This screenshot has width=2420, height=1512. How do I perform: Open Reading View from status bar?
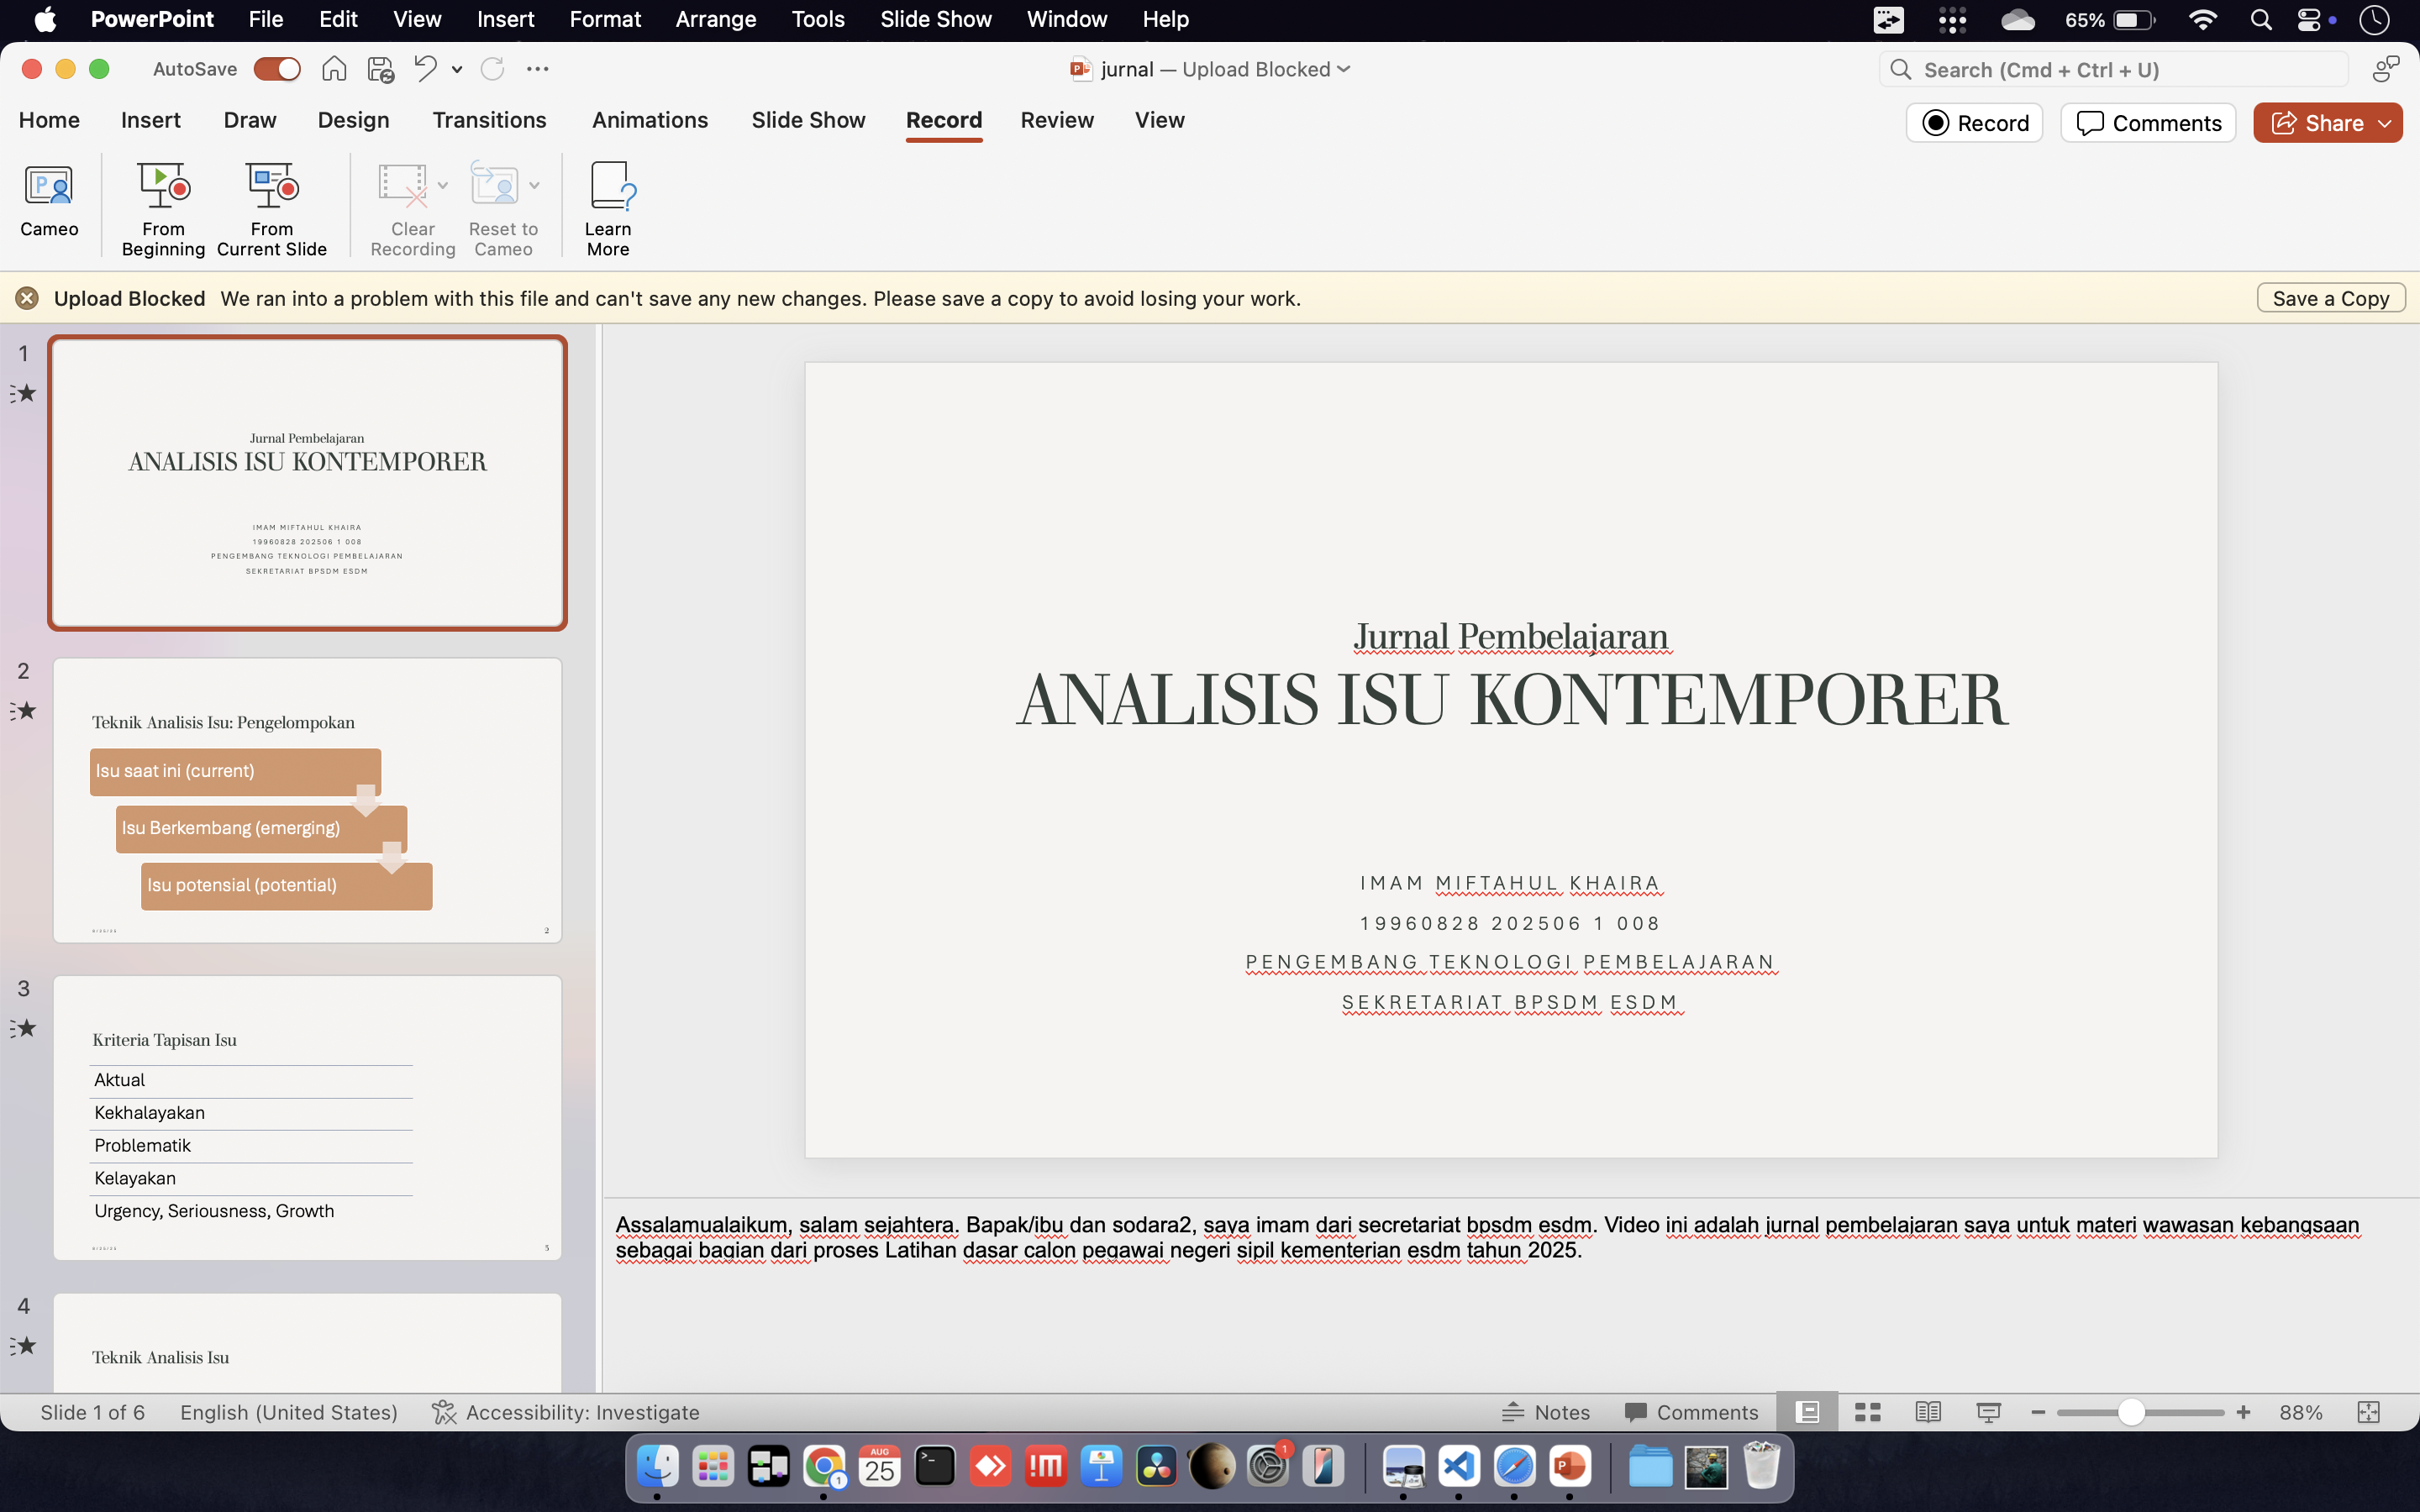(x=1928, y=1412)
